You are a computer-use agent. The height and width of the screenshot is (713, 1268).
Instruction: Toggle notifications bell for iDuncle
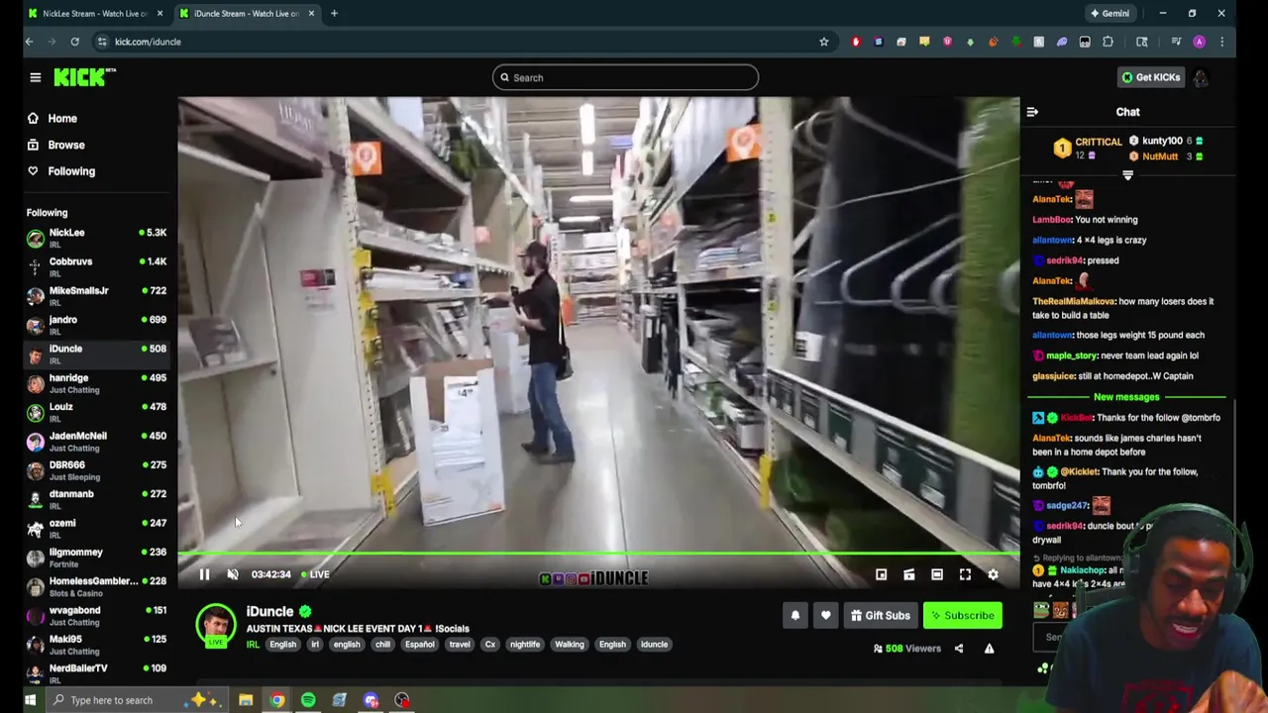[794, 616]
